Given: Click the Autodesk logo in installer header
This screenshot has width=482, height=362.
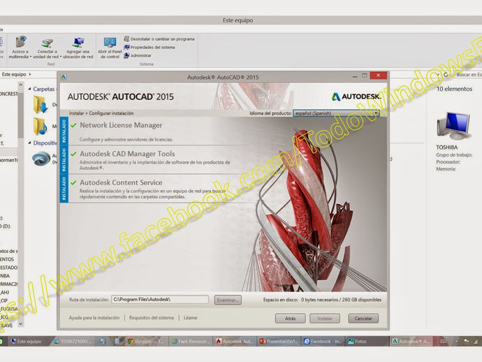Looking at the screenshot, I should pyautogui.click(x=356, y=96).
